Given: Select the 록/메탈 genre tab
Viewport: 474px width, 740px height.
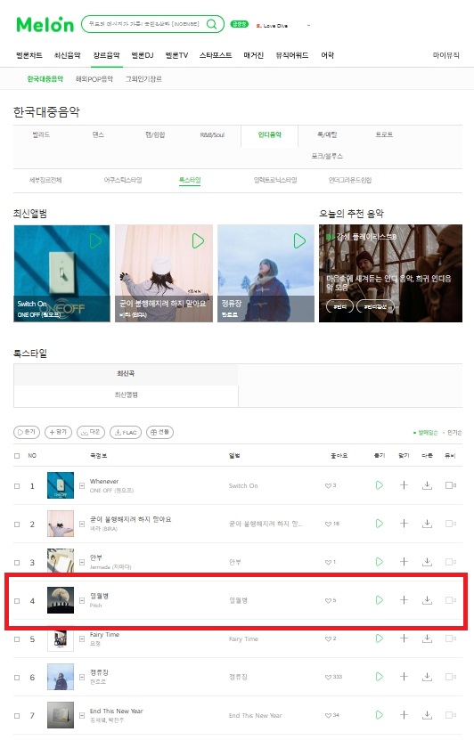Looking at the screenshot, I should 327,135.
